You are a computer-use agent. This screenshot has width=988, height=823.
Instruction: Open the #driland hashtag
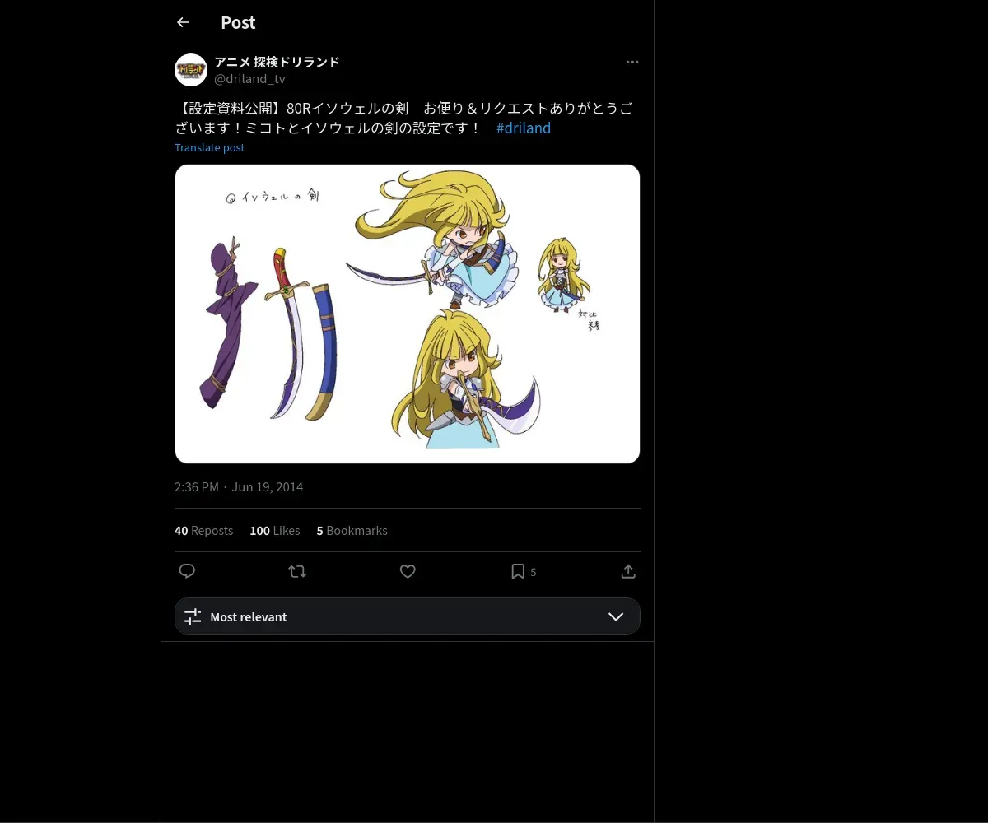[524, 128]
